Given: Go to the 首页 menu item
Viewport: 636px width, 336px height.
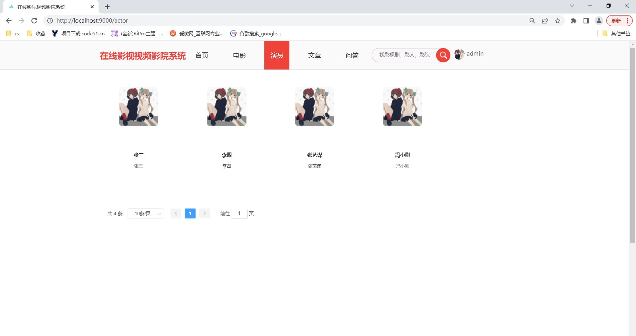Looking at the screenshot, I should 202,55.
